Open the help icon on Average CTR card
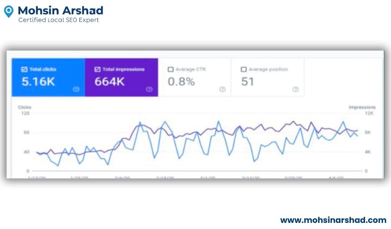This screenshot has height=229, width=391. (222, 89)
